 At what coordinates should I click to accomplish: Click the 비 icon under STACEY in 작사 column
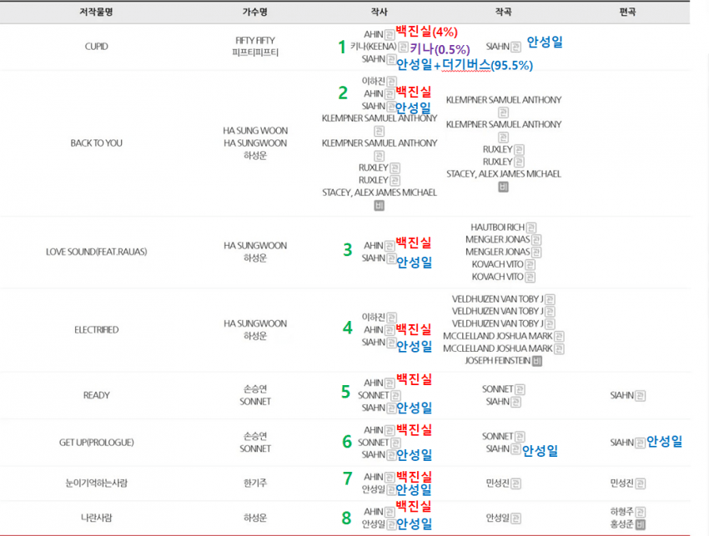click(379, 206)
